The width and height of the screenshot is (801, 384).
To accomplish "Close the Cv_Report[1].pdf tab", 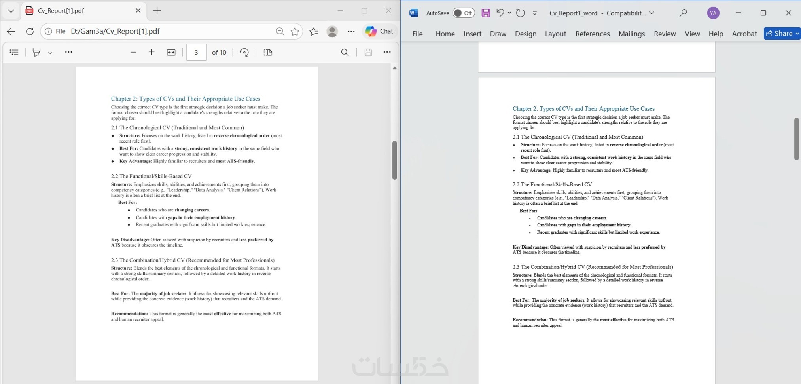I will [138, 11].
